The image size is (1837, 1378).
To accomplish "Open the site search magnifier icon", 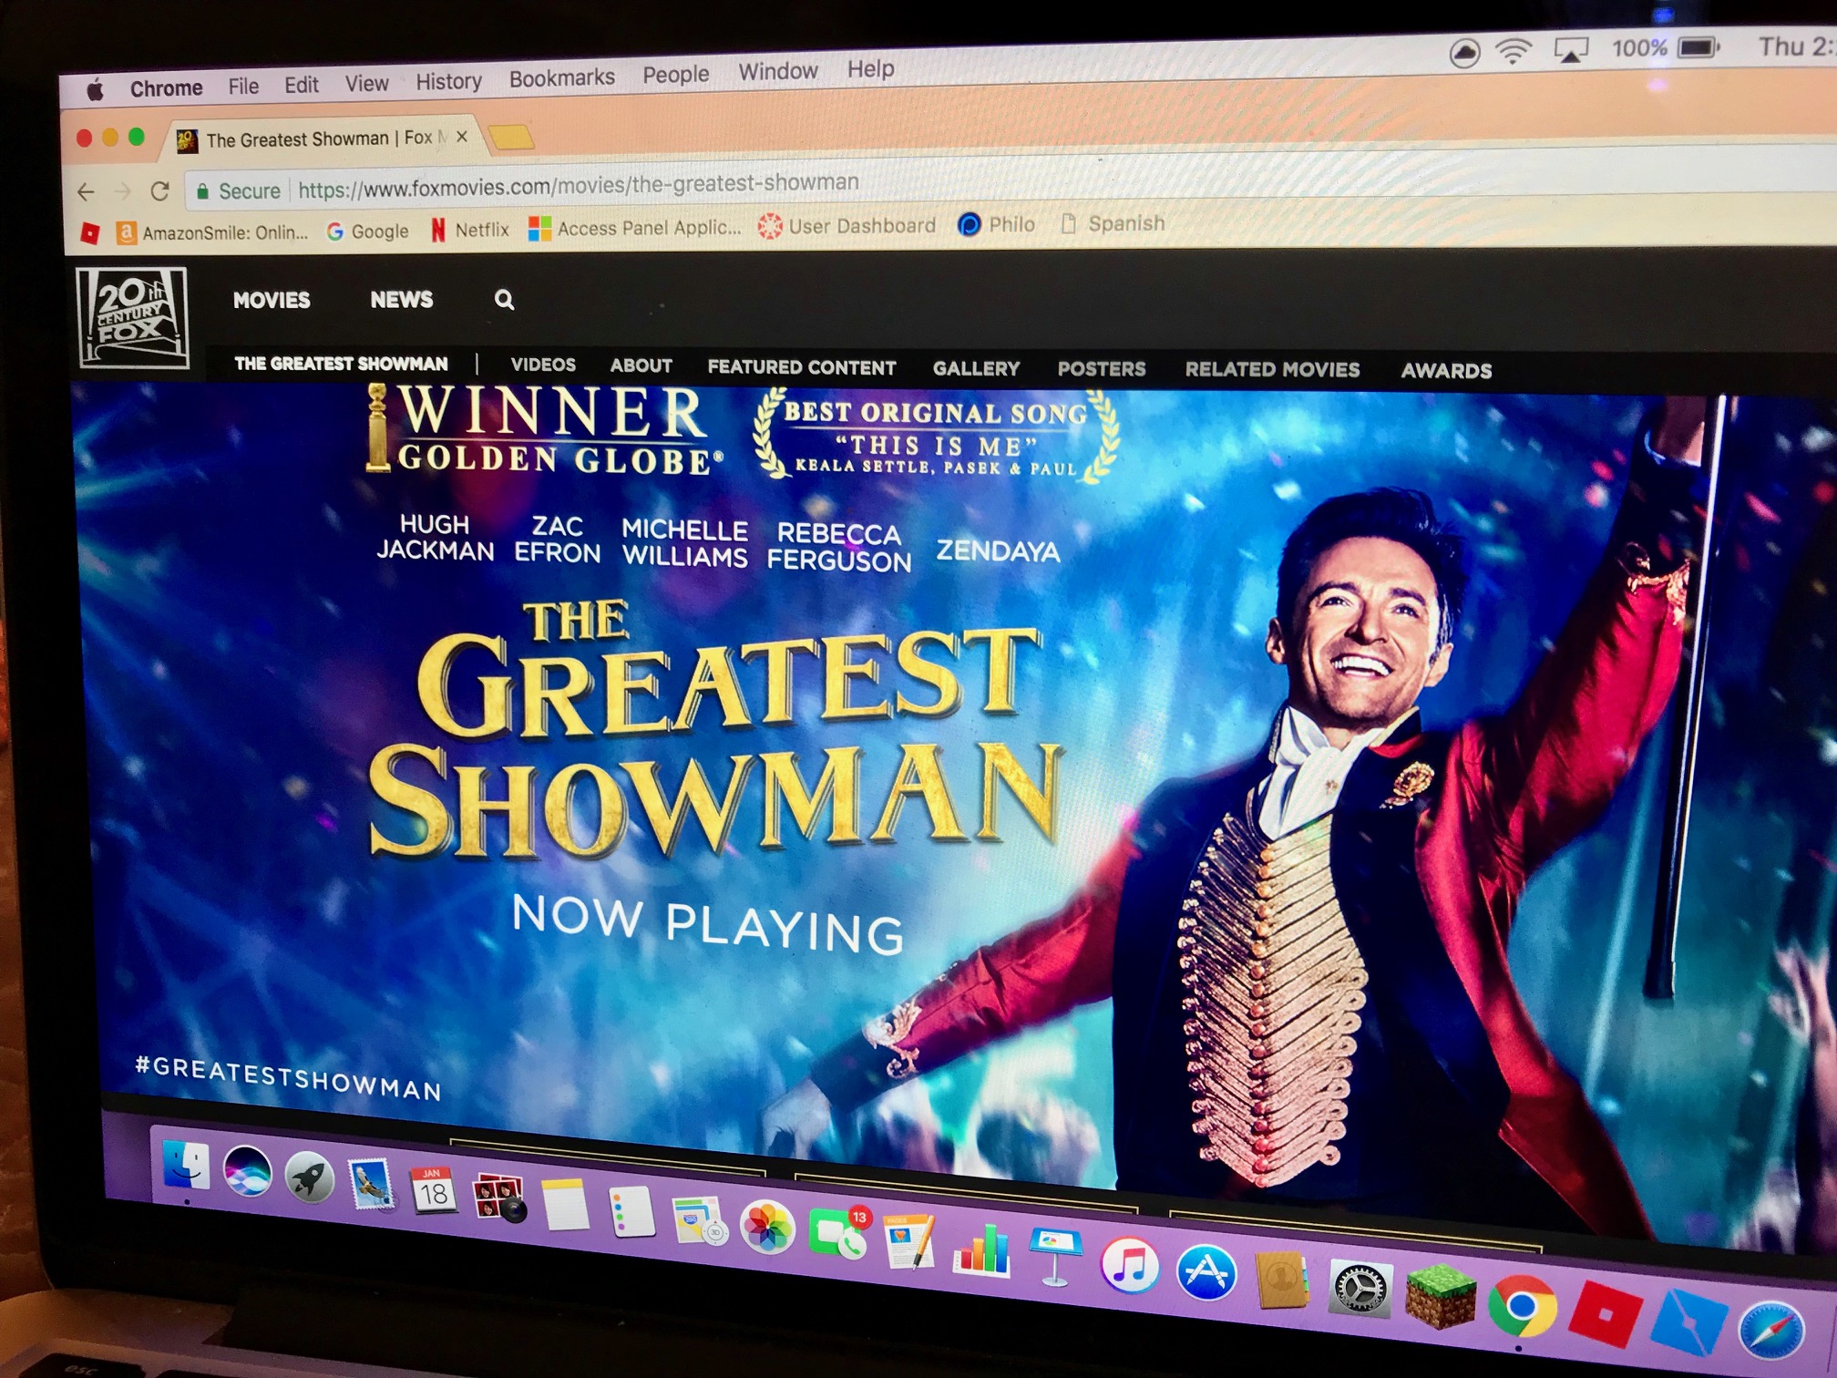I will pos(504,300).
